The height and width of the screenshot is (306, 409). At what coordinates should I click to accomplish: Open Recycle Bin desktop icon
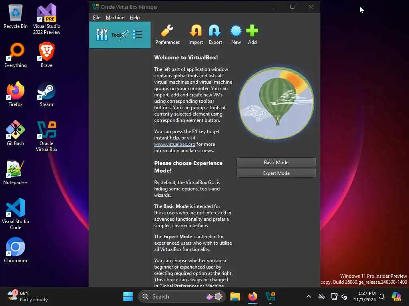coord(16,17)
